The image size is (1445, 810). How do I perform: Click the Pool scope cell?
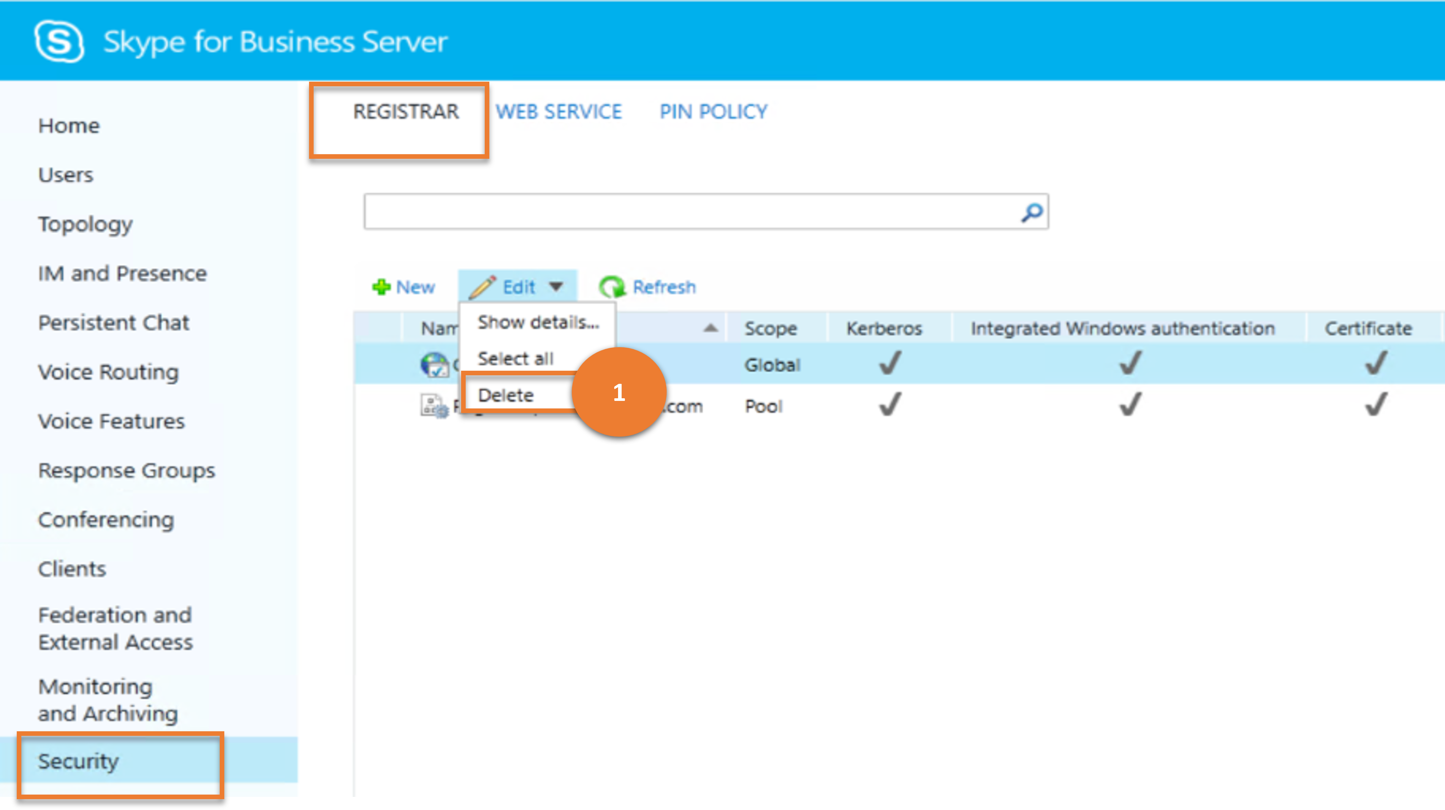click(x=764, y=406)
